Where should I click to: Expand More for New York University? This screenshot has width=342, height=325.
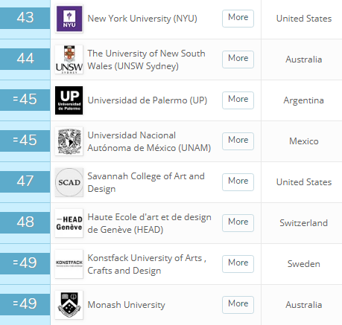click(238, 19)
